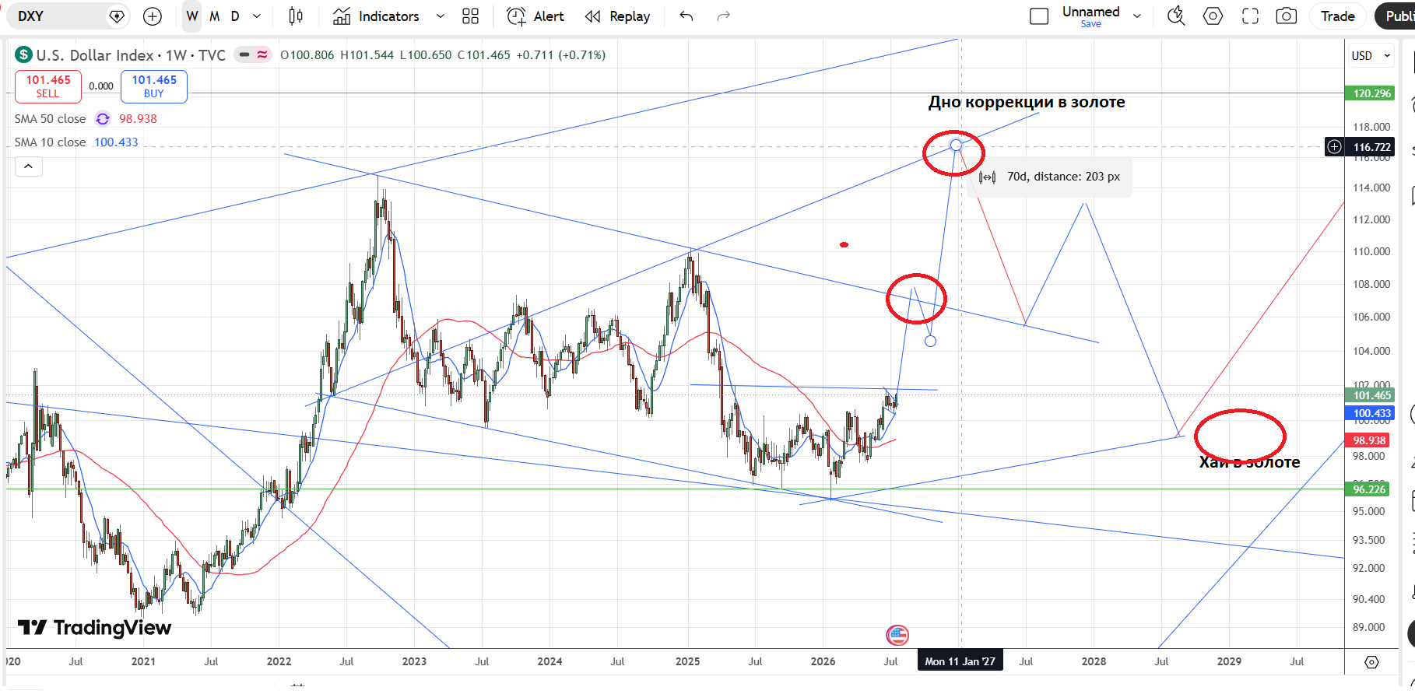This screenshot has height=694, width=1415.
Task: Select the "Дно коррекции в золоте" text annotation
Action: (x=1027, y=102)
